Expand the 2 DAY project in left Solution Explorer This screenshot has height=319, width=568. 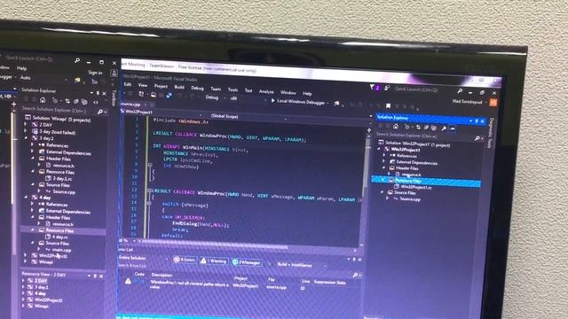coord(26,124)
